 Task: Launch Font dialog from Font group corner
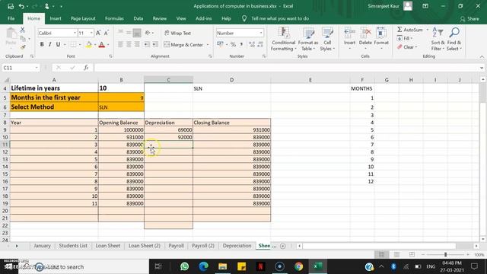110,56
